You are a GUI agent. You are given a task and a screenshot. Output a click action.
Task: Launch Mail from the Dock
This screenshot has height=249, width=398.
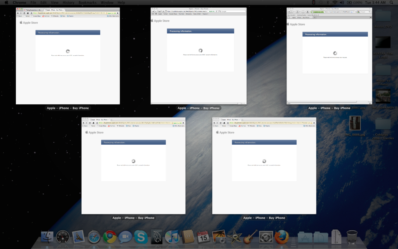point(78,237)
